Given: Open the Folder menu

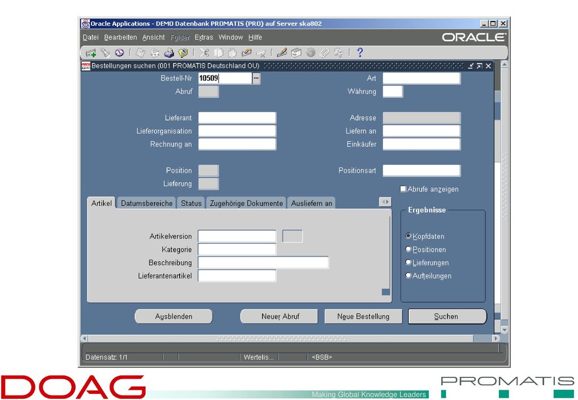Looking at the screenshot, I should coord(180,37).
